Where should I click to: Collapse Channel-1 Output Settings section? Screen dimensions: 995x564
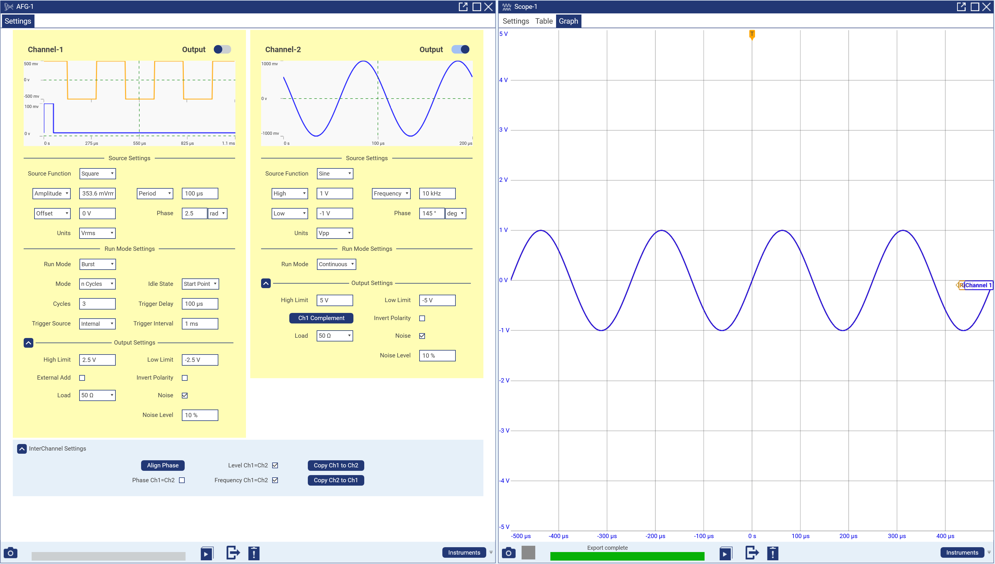pos(28,343)
